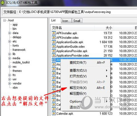Select the APKInstaller.apk file name
The height and width of the screenshot is (116, 137).
67,33
